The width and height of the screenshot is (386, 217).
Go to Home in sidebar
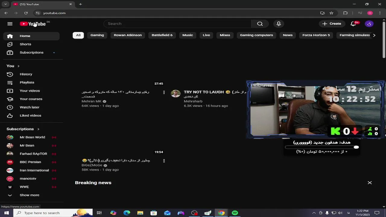pos(31,36)
